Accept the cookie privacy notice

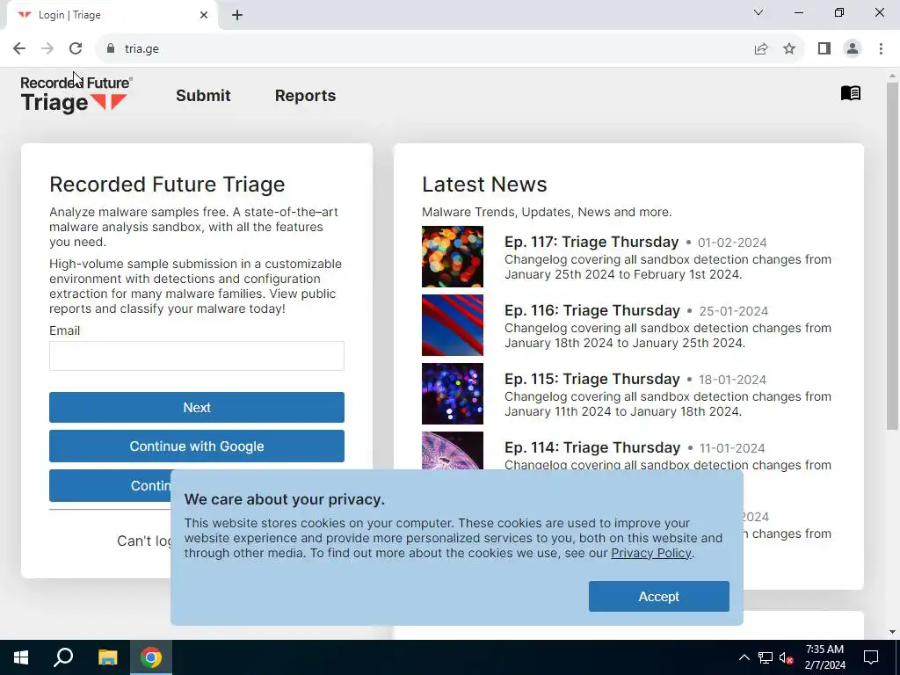(659, 597)
